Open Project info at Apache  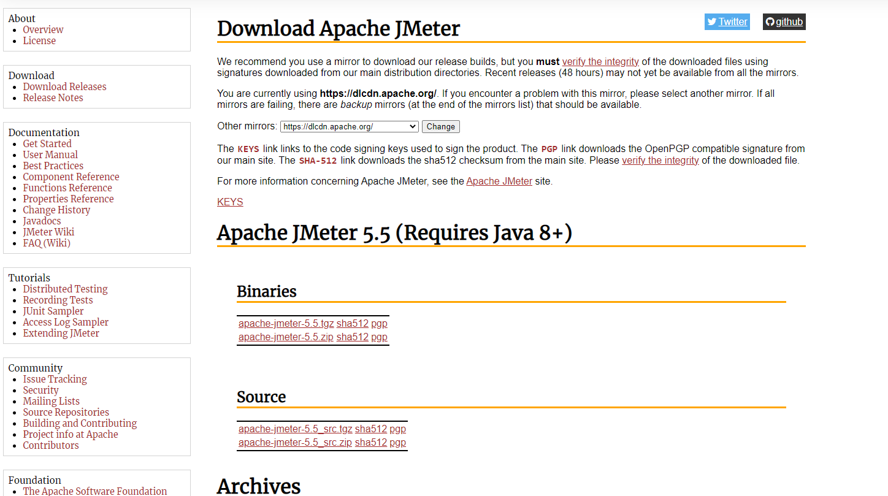[x=71, y=434]
